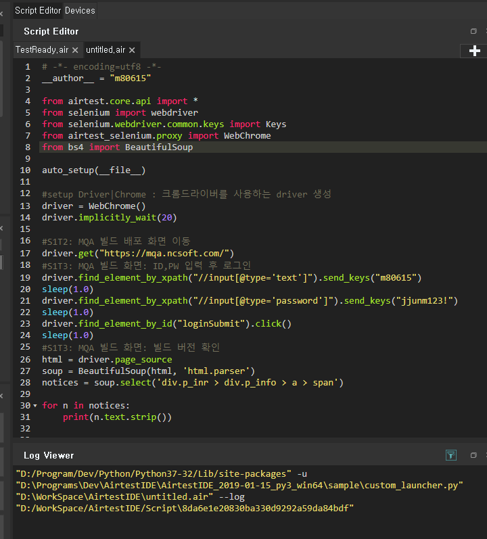Click the custom_launcher.py path in log
Screen dimensions: 487x539
tap(239, 486)
